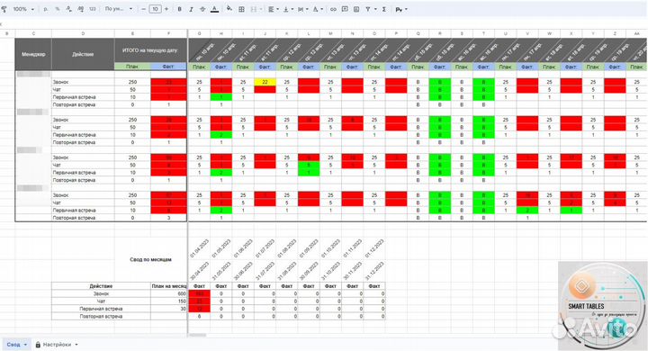This screenshot has height=351, width=648.
Task: Activate the paint format tool
Action: click(x=4, y=9)
